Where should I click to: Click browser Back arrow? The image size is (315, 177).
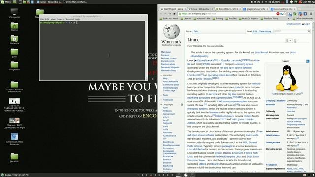pyautogui.click(x=161, y=14)
